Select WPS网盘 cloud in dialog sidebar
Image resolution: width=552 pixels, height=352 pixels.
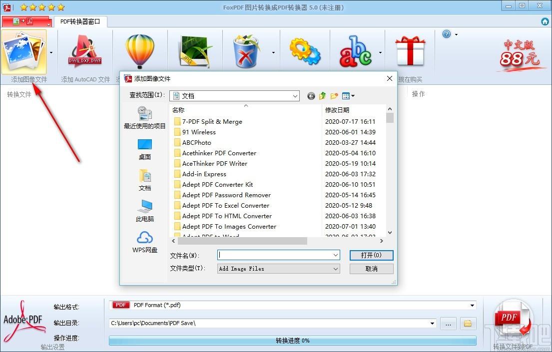(x=145, y=242)
